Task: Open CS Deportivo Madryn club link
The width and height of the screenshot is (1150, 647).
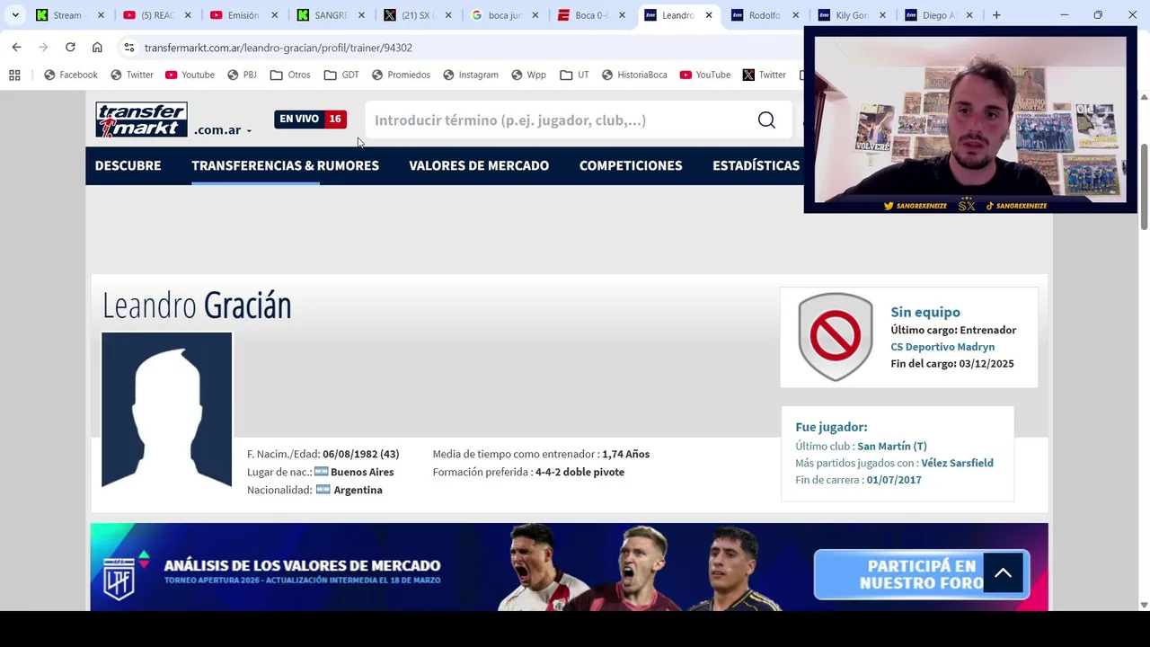Action: pos(942,347)
